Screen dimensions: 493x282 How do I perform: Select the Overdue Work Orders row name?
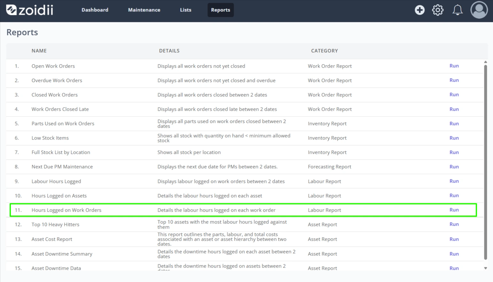pyautogui.click(x=57, y=80)
